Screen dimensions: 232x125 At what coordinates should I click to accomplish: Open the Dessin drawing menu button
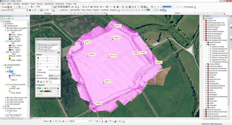[x=46, y=121]
